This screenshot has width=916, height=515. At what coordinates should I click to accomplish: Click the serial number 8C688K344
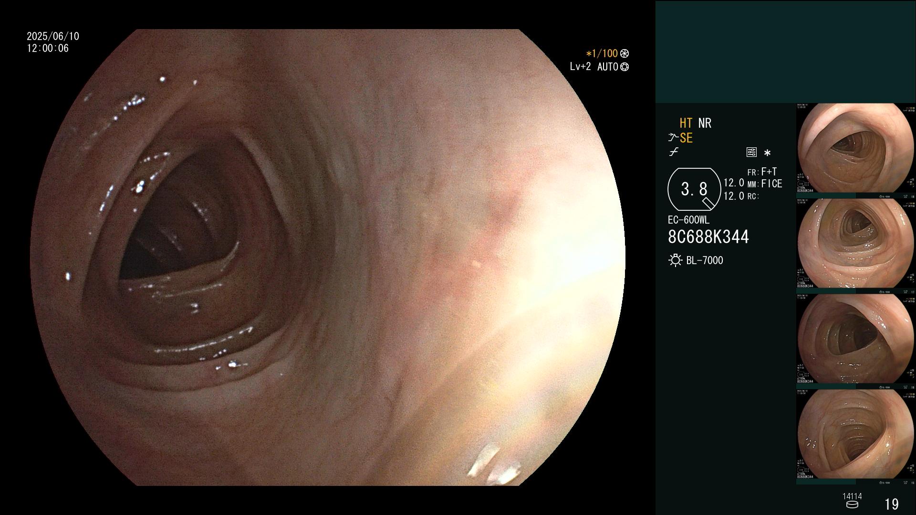[x=708, y=237]
